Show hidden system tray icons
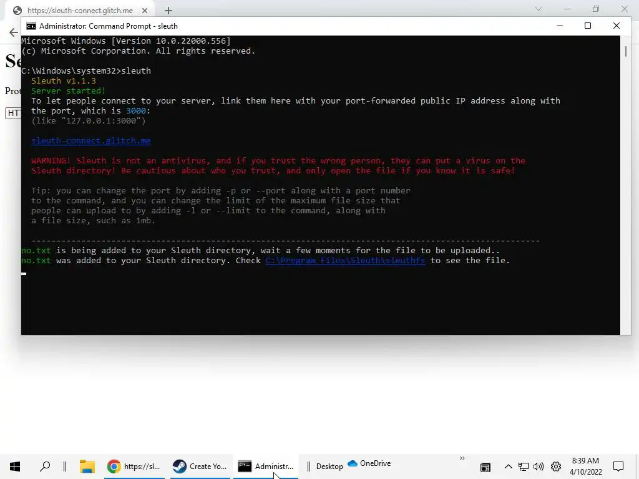This screenshot has width=639, height=479. click(x=508, y=467)
